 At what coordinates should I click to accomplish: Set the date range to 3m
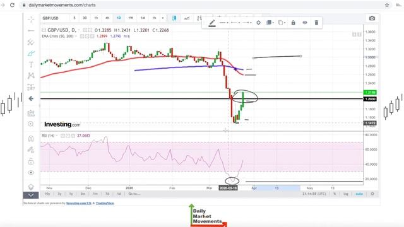click(83, 194)
